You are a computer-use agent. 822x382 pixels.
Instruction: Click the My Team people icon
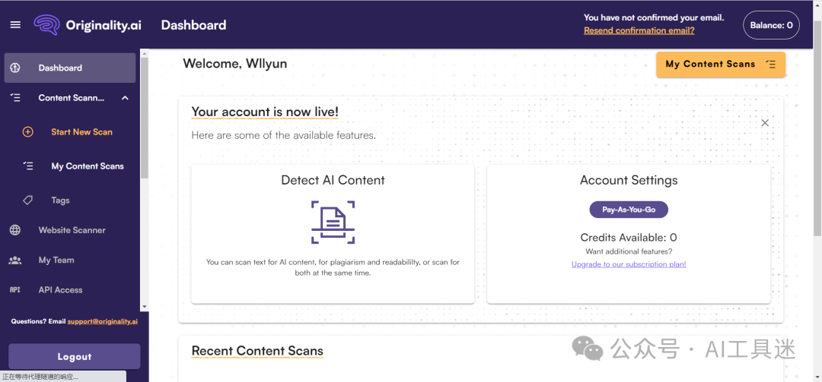click(x=15, y=260)
